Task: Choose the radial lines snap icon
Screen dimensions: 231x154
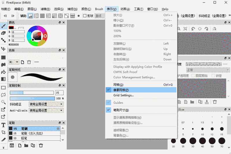Action: pyautogui.click(x=54, y=16)
